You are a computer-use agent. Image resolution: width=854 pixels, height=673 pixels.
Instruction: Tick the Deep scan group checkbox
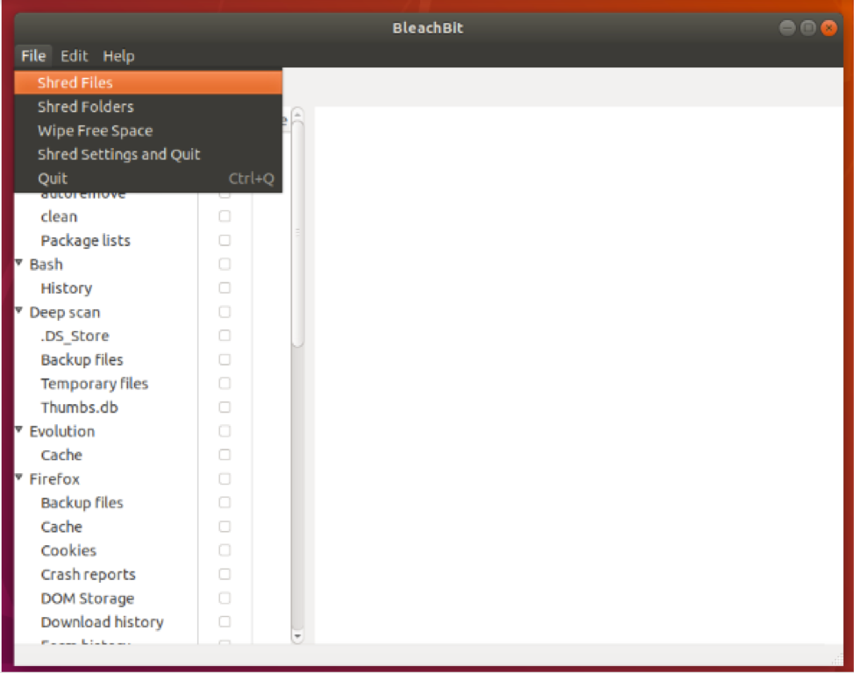click(224, 312)
